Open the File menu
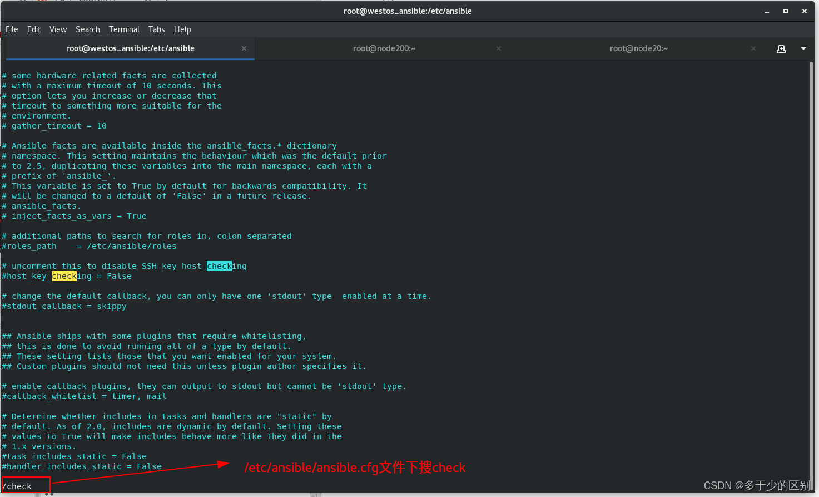The width and height of the screenshot is (819, 497). point(12,29)
